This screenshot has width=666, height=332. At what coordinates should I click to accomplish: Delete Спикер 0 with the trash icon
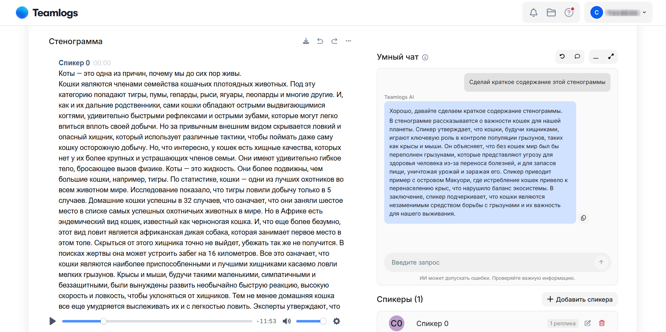[602, 323]
